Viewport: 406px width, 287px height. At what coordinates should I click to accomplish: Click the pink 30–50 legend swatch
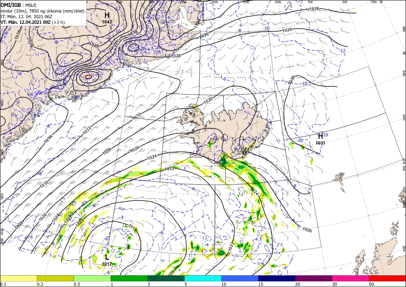coord(351,278)
